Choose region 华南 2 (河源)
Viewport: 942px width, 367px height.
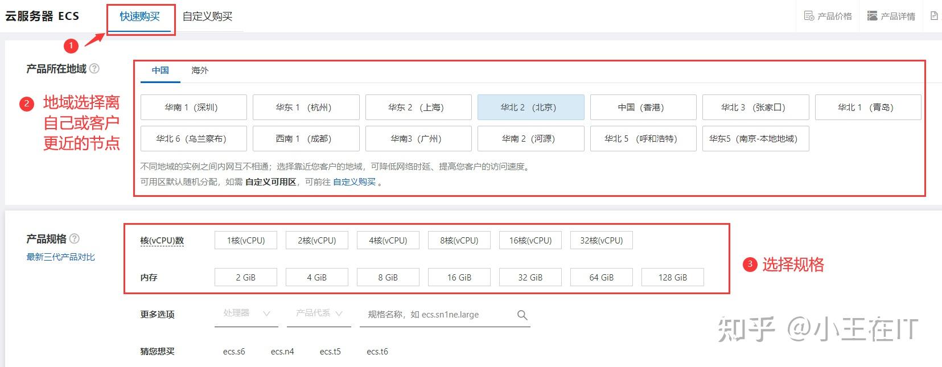(x=531, y=138)
